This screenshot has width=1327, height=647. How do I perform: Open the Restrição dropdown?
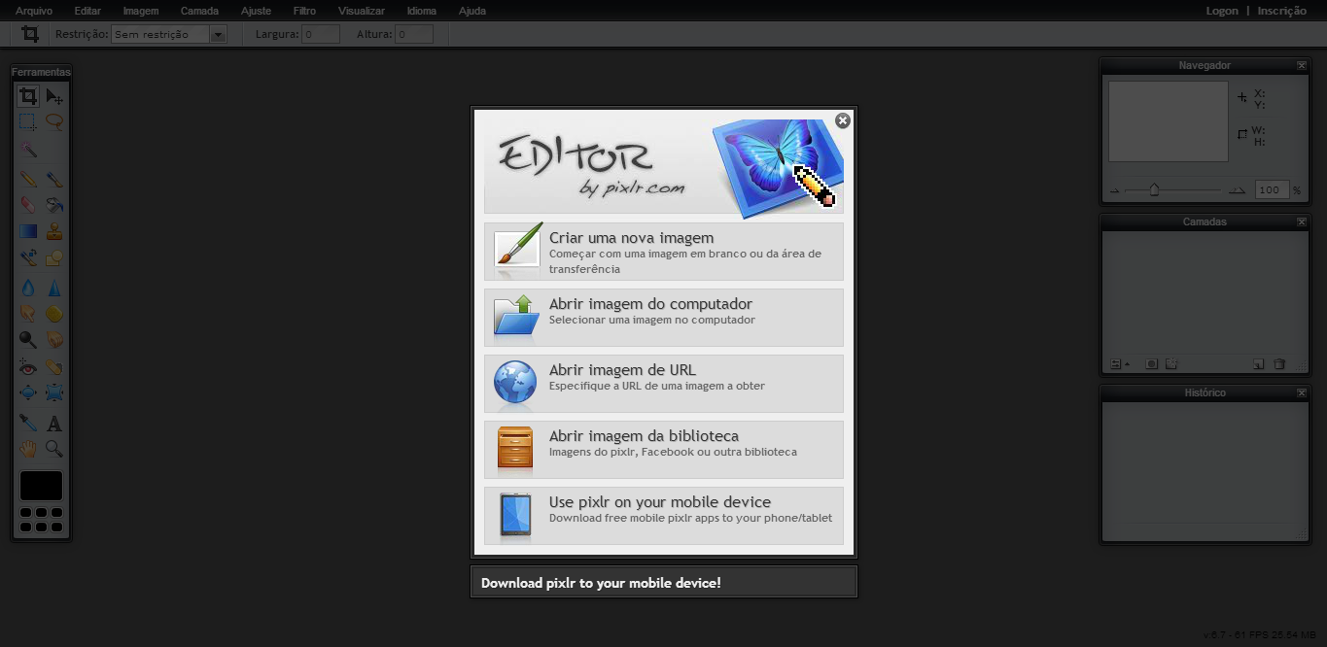coord(169,34)
